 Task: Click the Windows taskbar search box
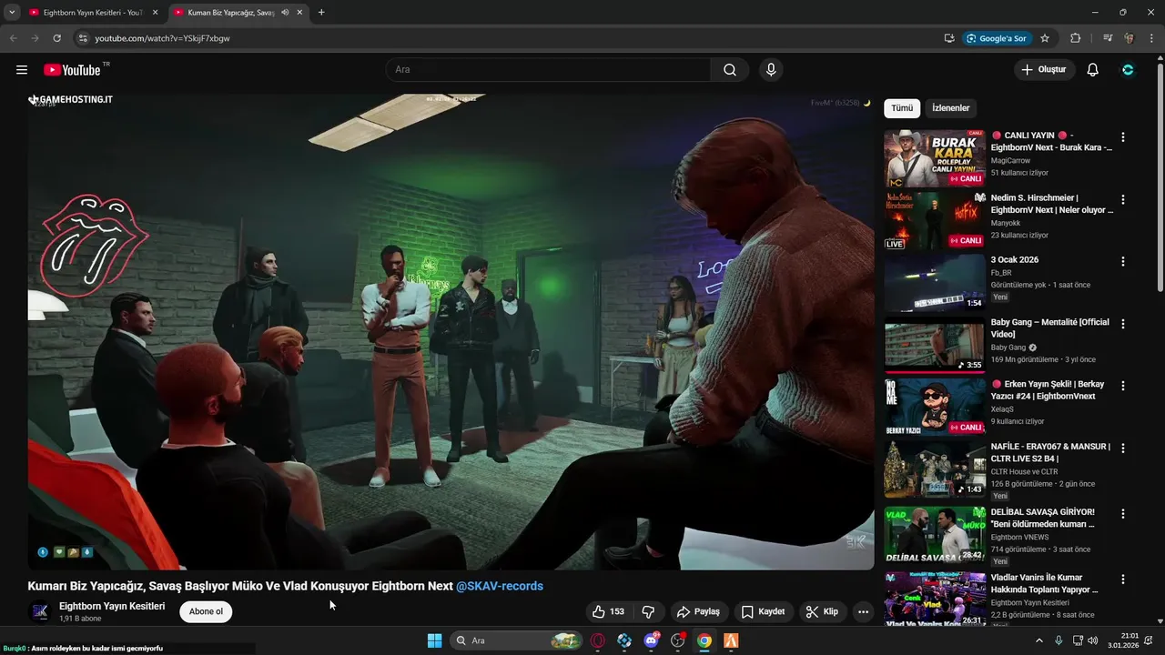tap(515, 640)
